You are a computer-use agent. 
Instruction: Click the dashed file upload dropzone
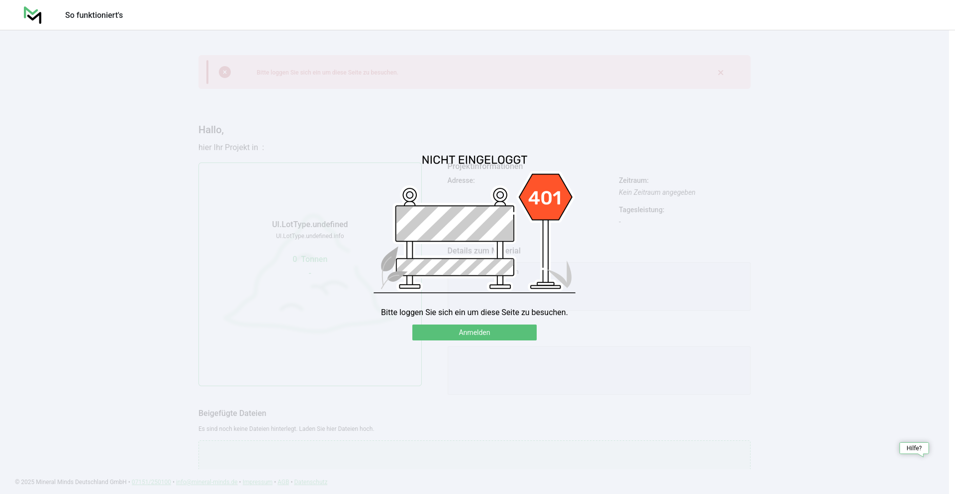point(474,454)
